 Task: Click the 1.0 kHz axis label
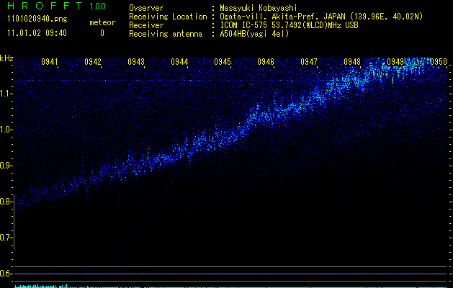pos(6,130)
